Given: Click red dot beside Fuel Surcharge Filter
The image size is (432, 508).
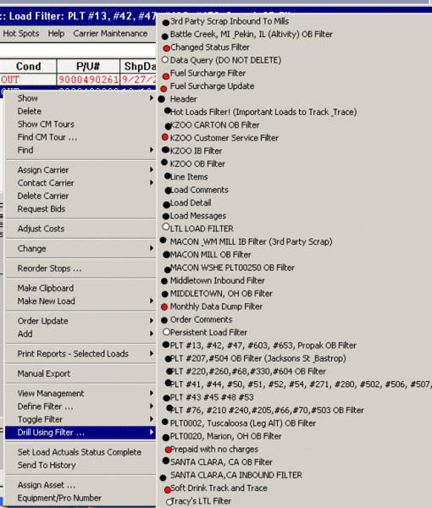Looking at the screenshot, I should [166, 76].
